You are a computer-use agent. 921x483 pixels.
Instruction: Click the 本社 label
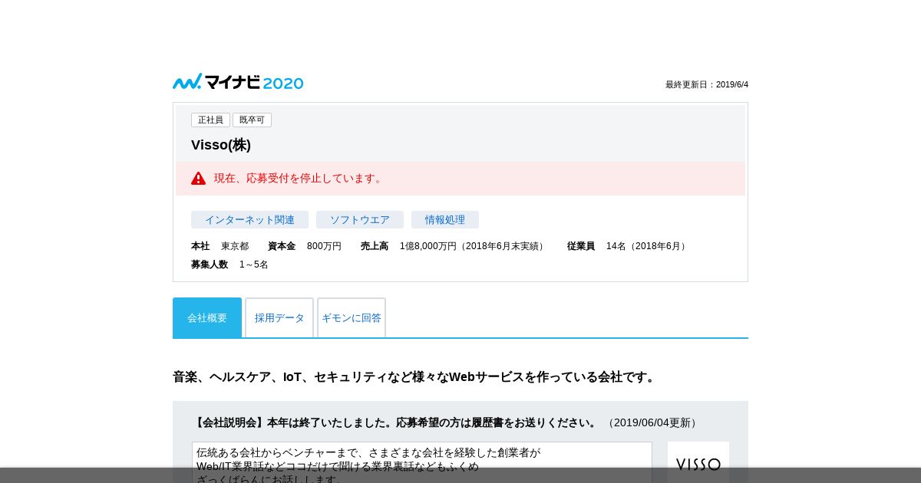click(x=200, y=246)
